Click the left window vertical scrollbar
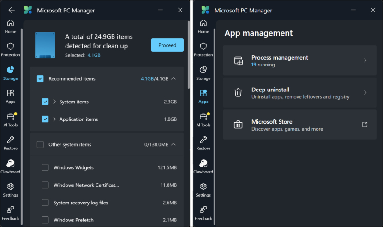383x227 pixels. click(x=189, y=55)
